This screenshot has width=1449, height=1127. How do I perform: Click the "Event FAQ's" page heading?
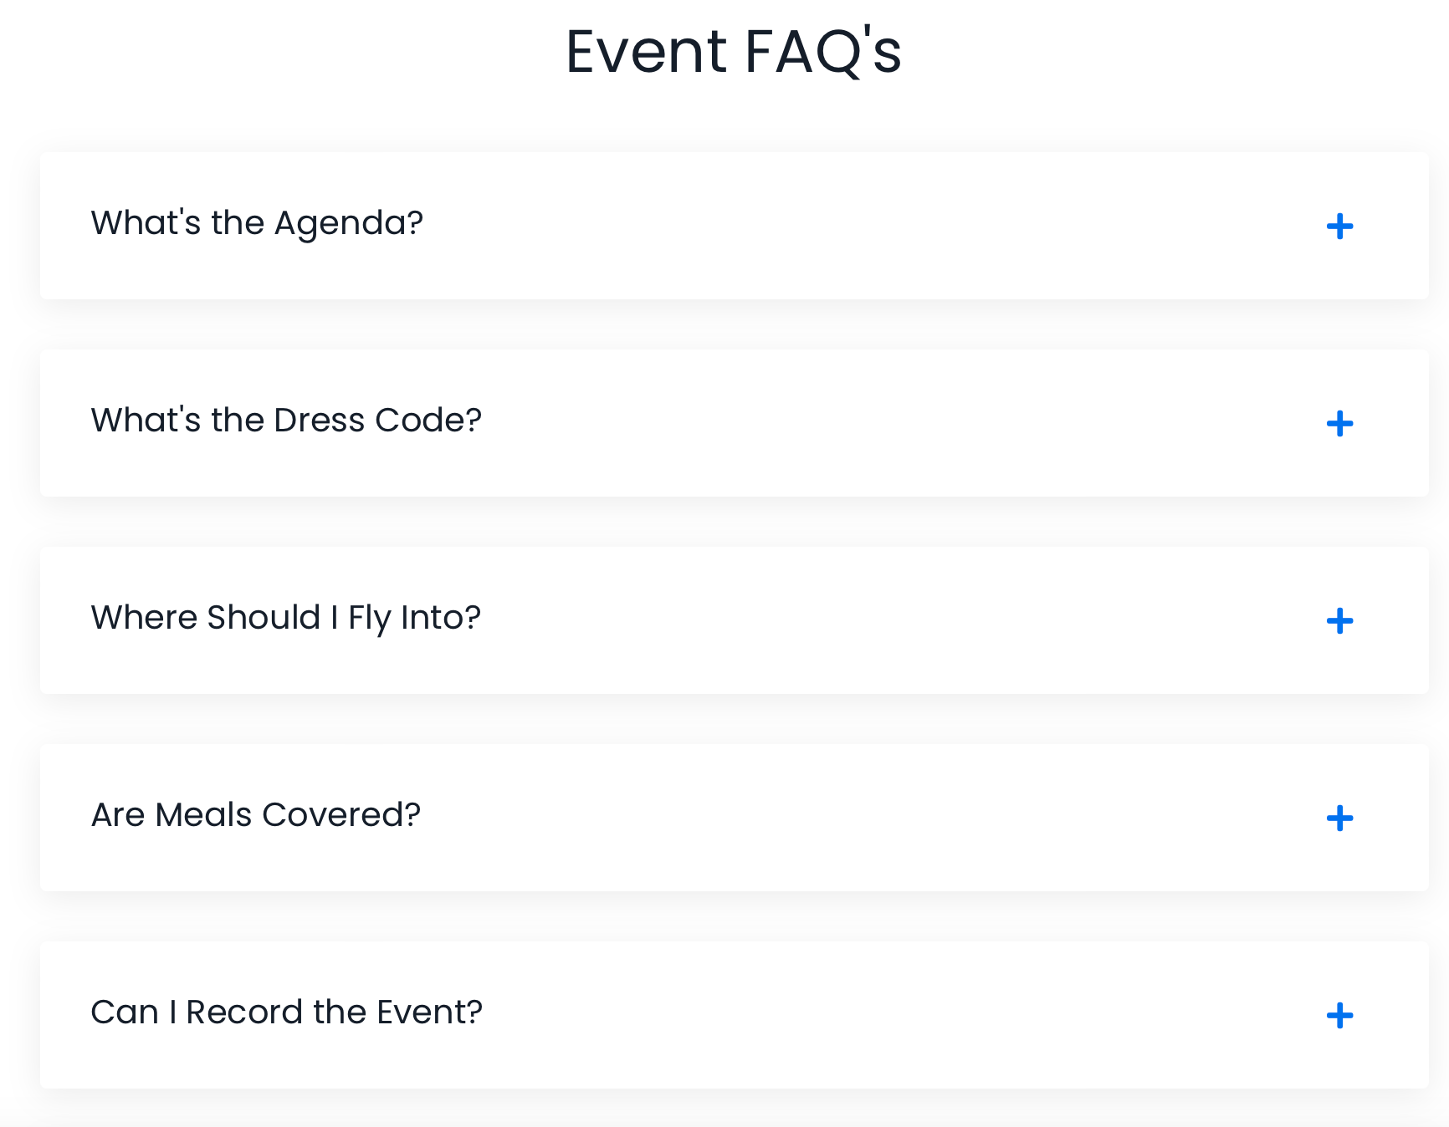click(733, 52)
